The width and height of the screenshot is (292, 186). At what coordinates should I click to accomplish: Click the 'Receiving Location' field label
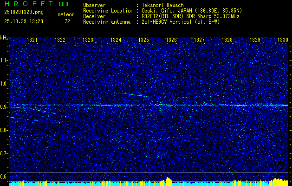(108, 11)
